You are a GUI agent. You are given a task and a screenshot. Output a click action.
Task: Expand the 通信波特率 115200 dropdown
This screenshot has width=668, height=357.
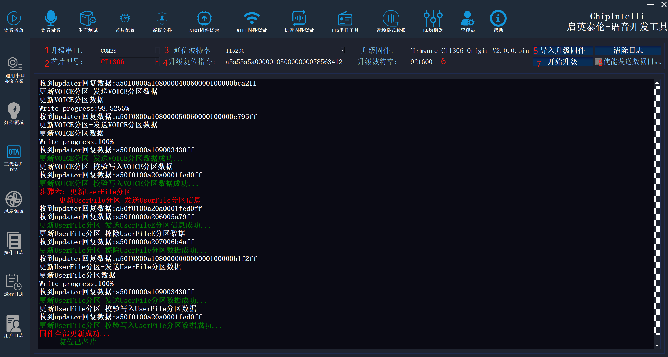pyautogui.click(x=342, y=50)
